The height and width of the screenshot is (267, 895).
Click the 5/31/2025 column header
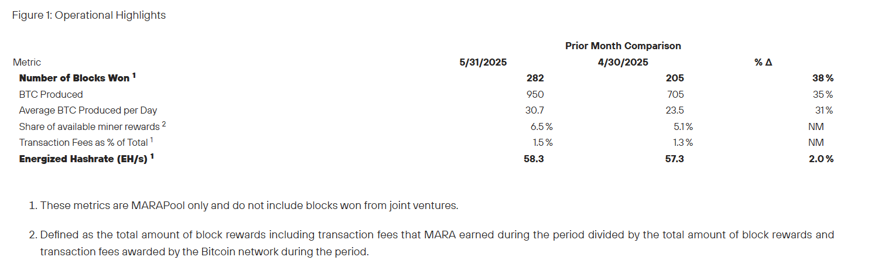coord(483,62)
